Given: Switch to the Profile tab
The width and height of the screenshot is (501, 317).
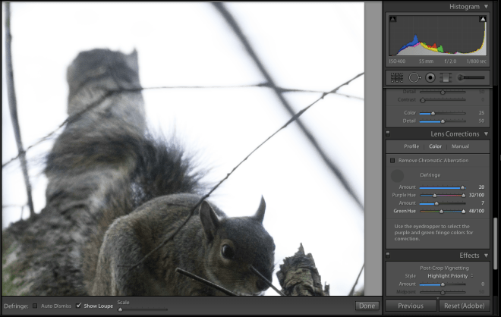Looking at the screenshot, I should tap(411, 146).
